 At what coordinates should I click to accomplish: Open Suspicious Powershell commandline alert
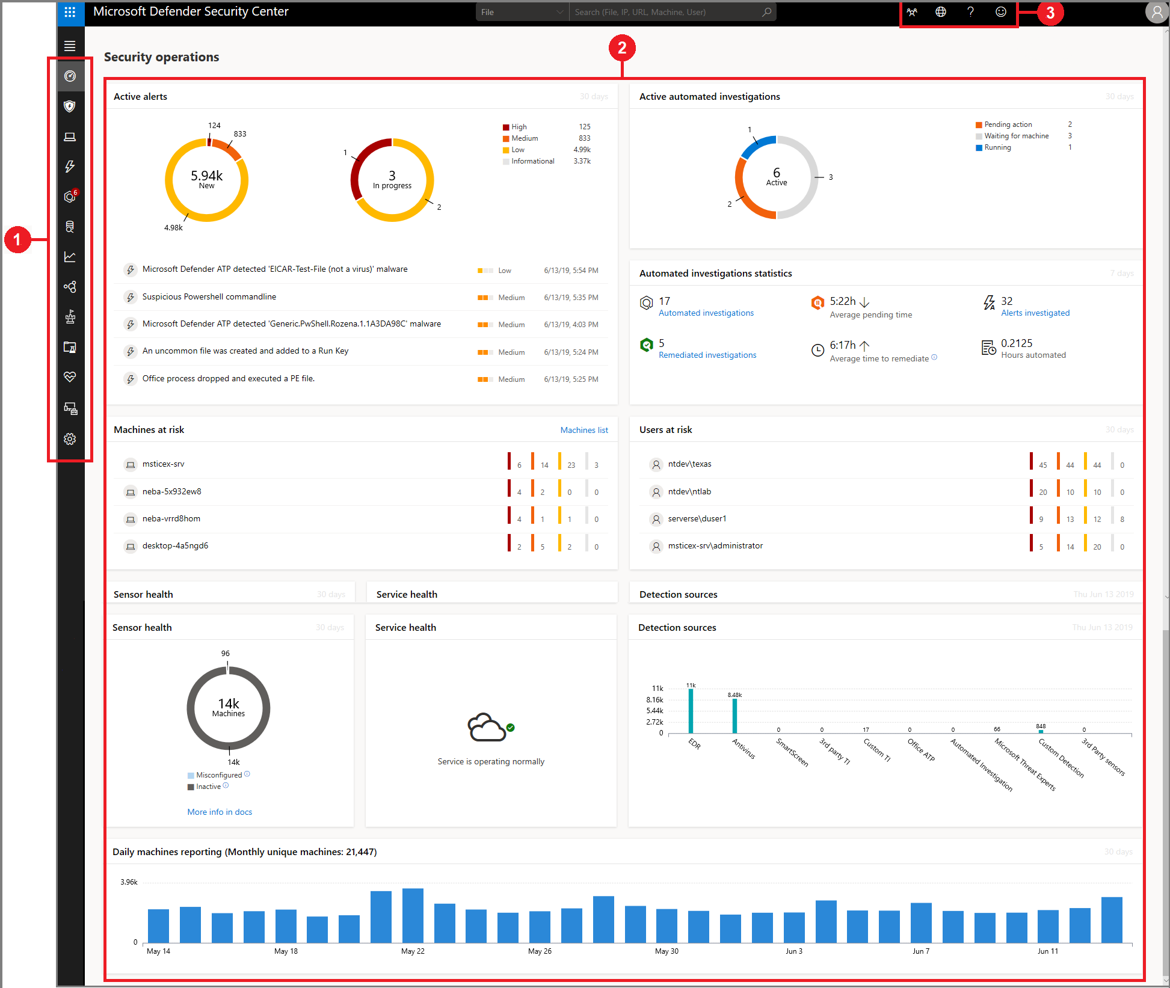[x=209, y=297]
